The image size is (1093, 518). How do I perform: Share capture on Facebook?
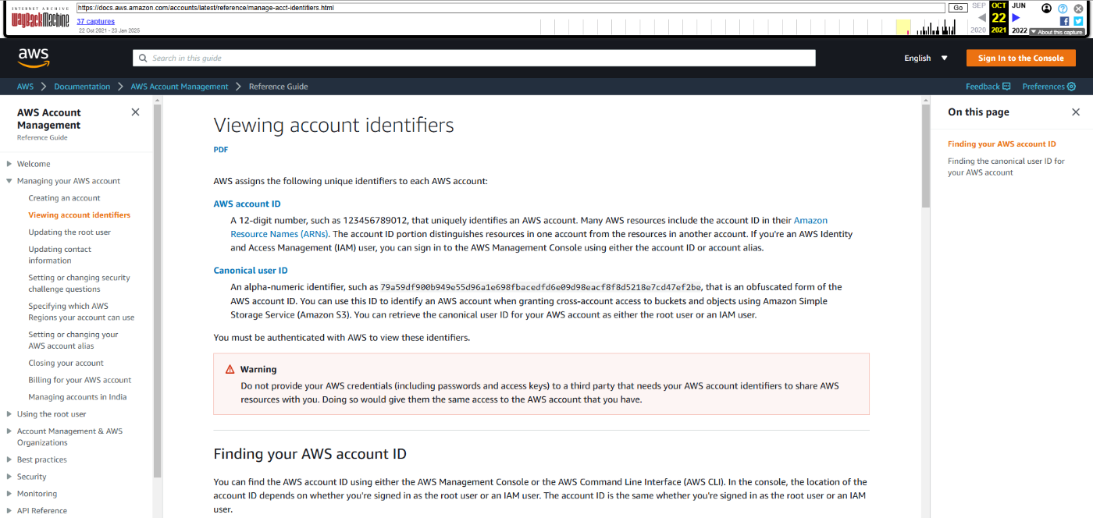pos(1064,21)
